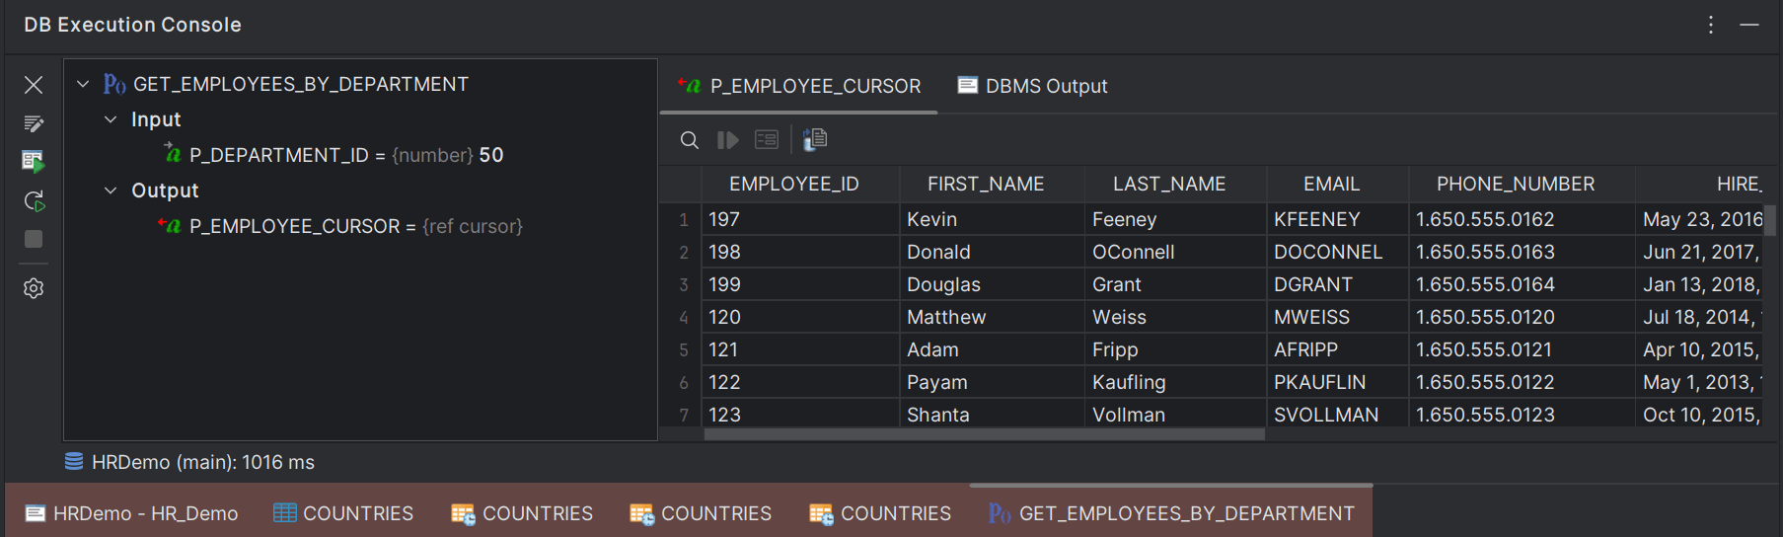The height and width of the screenshot is (537, 1783).
Task: Click the procedure icon beside GET_EMPLOYEES_BY_DEPARTMENT node
Action: [x=114, y=85]
